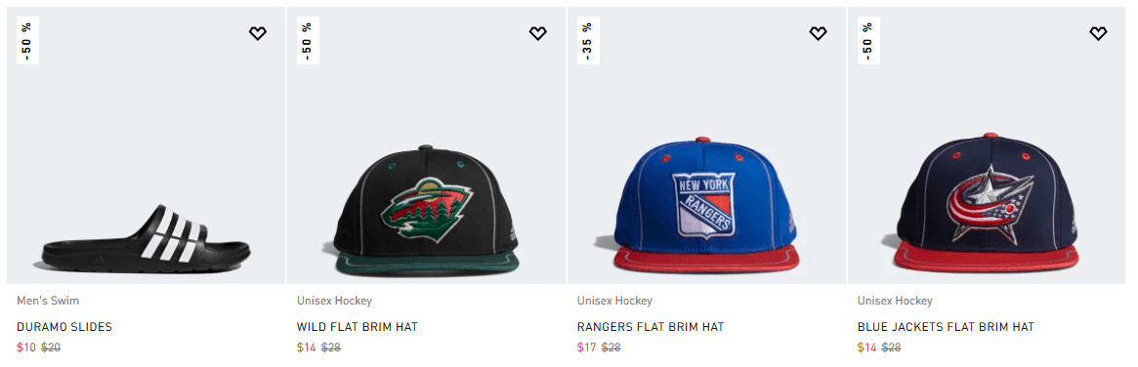
Task: Click the -50 % badge on Duramo Slides
Action: click(x=27, y=41)
